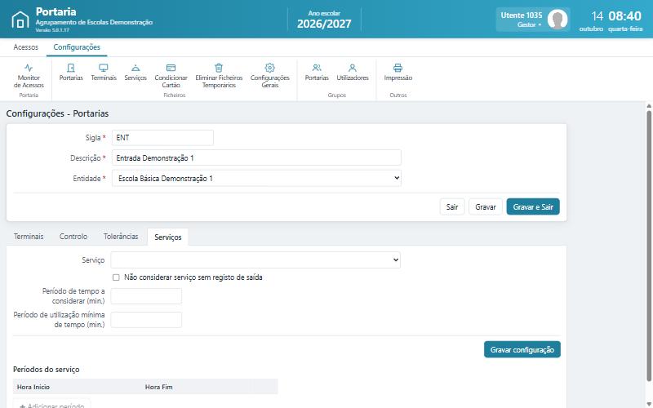Switch to the Acessos menu tab

coord(26,47)
